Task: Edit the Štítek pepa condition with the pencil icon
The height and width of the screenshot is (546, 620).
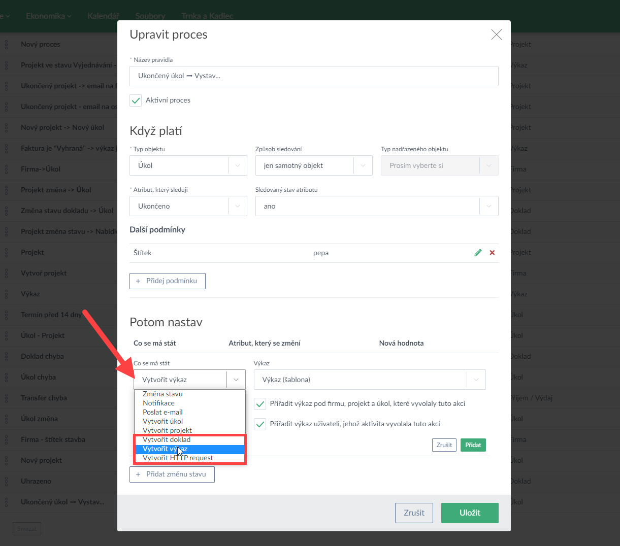Action: click(478, 253)
